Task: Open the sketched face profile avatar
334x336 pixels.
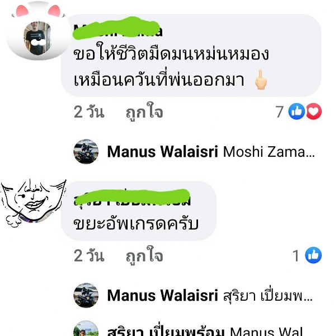Action: point(33,203)
